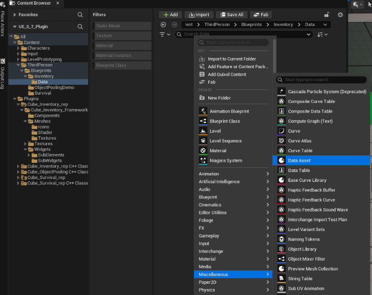The width and height of the screenshot is (372, 295).
Task: Collapse the UE_5_7_Plugin section
Action: 15,26
